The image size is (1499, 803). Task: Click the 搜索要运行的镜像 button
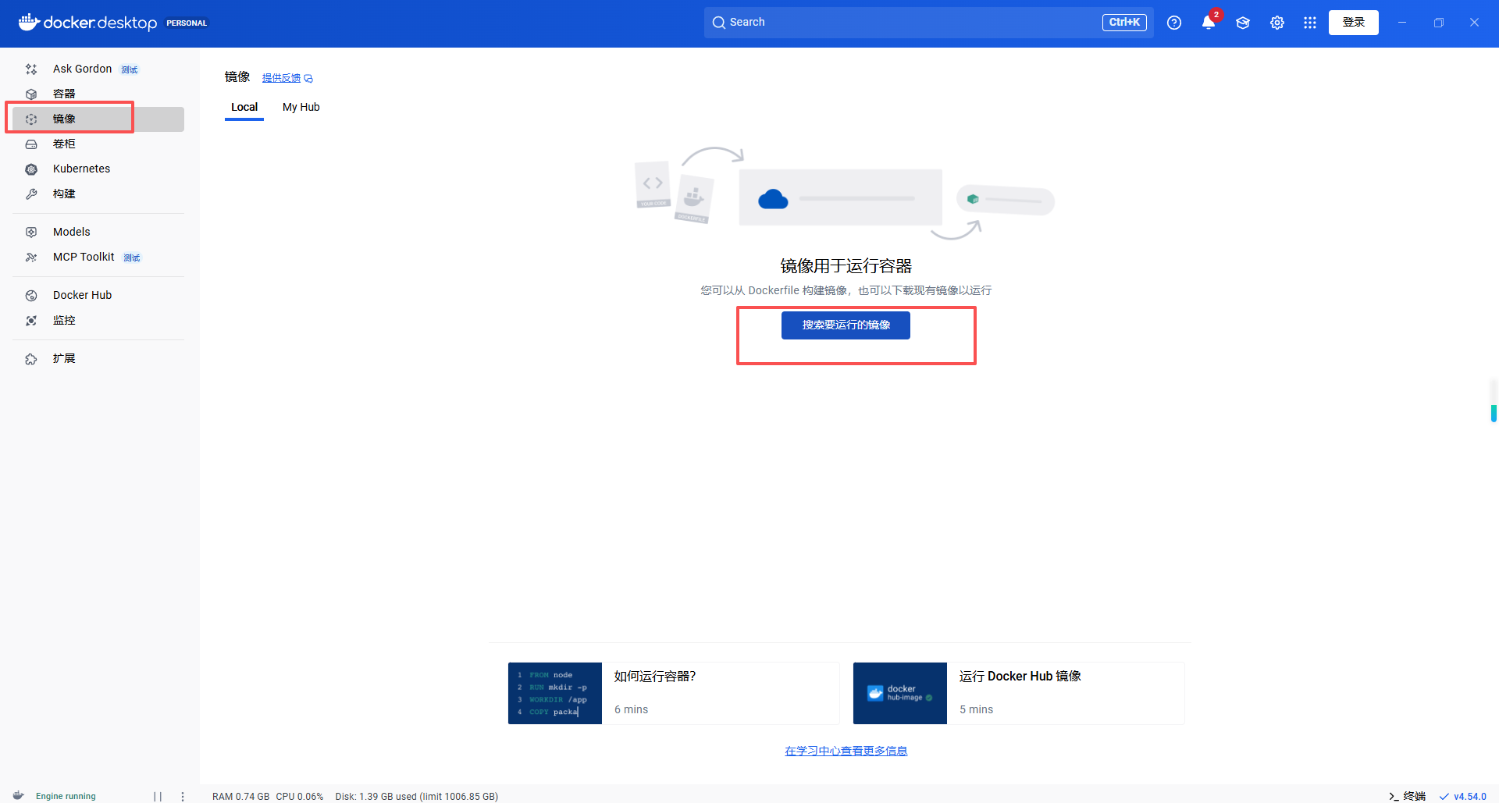click(846, 325)
